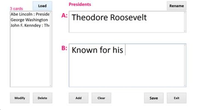Delete the selected card

pyautogui.click(x=42, y=98)
